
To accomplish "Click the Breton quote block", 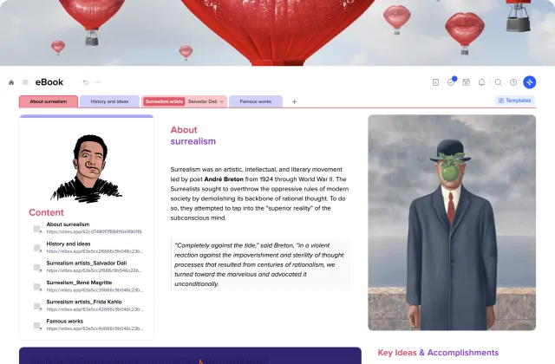I will pos(261,264).
